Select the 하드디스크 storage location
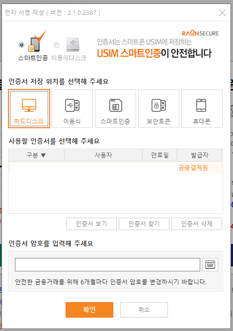Image resolution: width=233 pixels, height=331 pixels. point(29,108)
